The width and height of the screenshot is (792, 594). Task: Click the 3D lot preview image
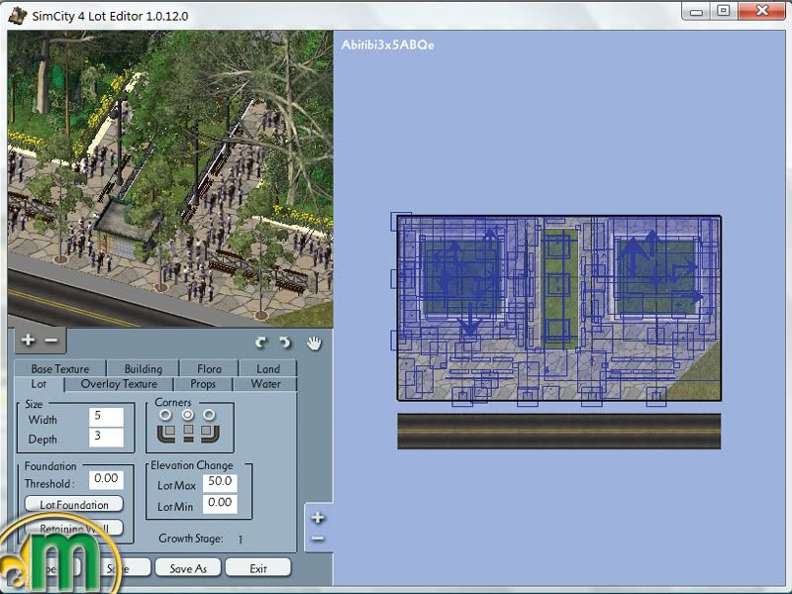point(170,179)
